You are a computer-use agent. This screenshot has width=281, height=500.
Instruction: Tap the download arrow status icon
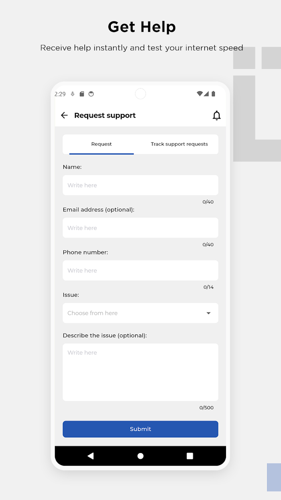pos(72,94)
